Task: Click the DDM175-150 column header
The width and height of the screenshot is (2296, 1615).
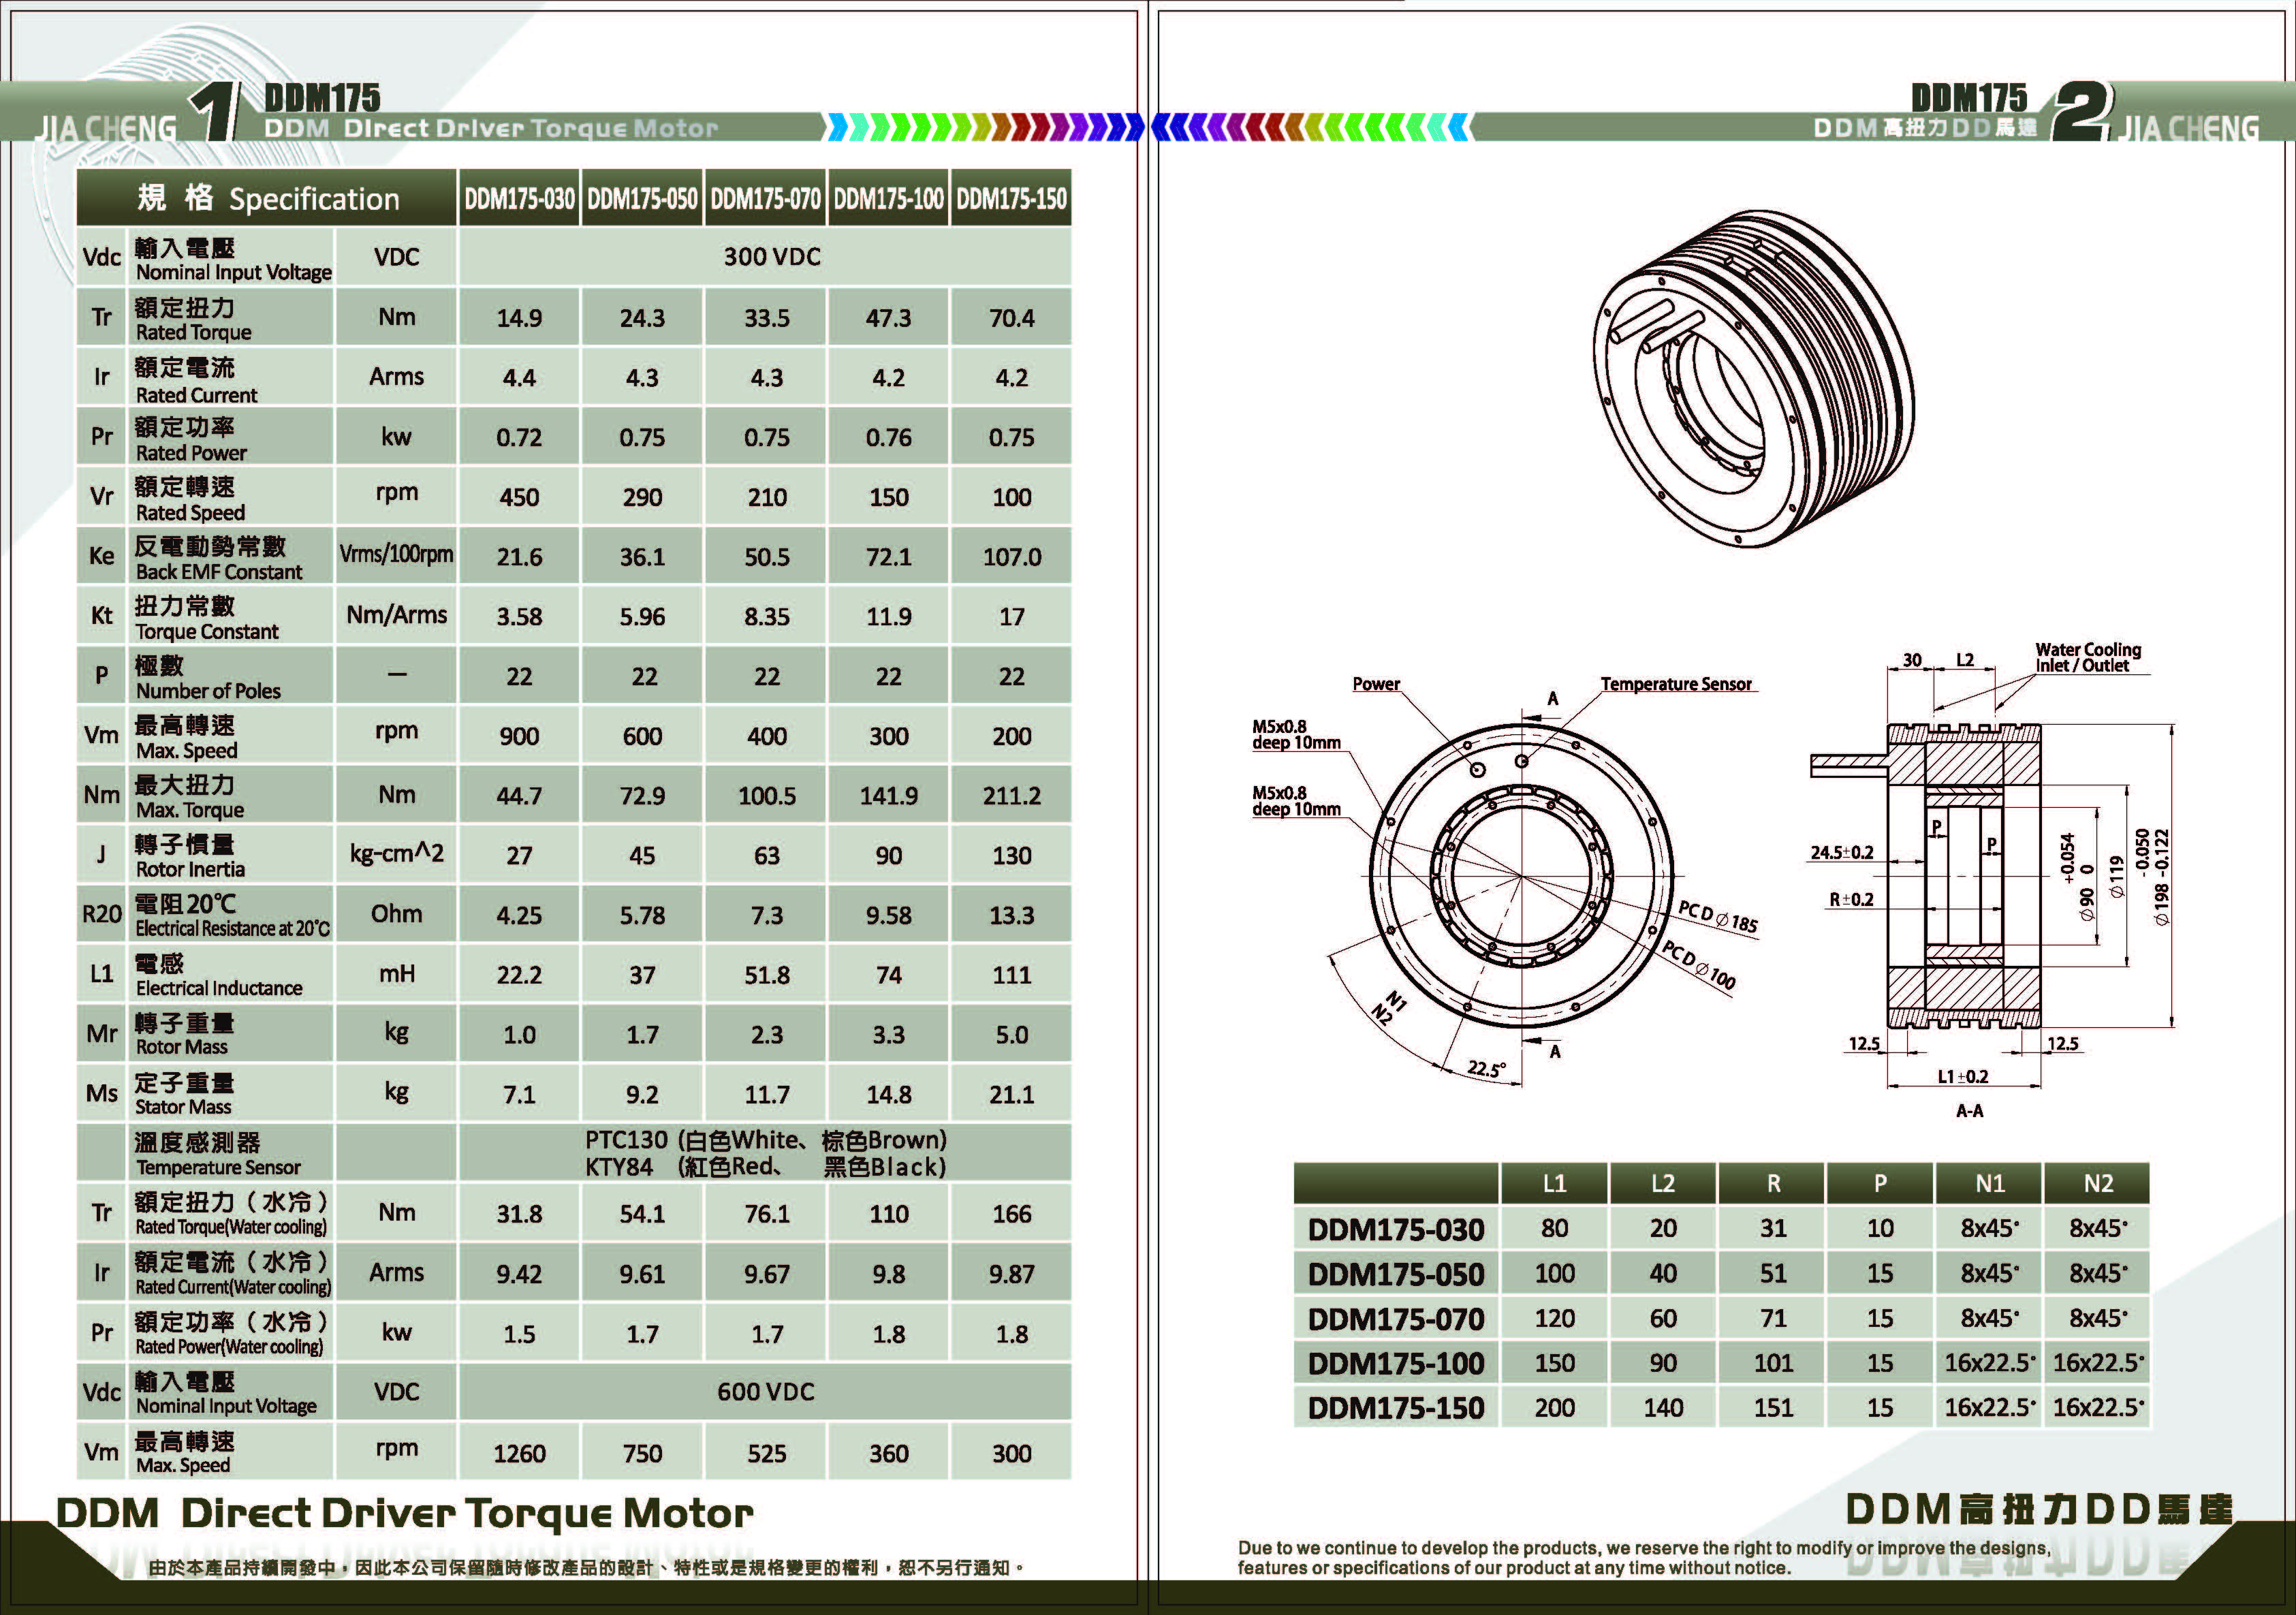Action: 1011,199
